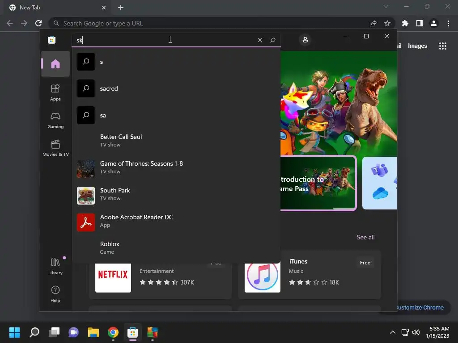Open the clock and date panel
The image size is (458, 343).
click(x=437, y=332)
